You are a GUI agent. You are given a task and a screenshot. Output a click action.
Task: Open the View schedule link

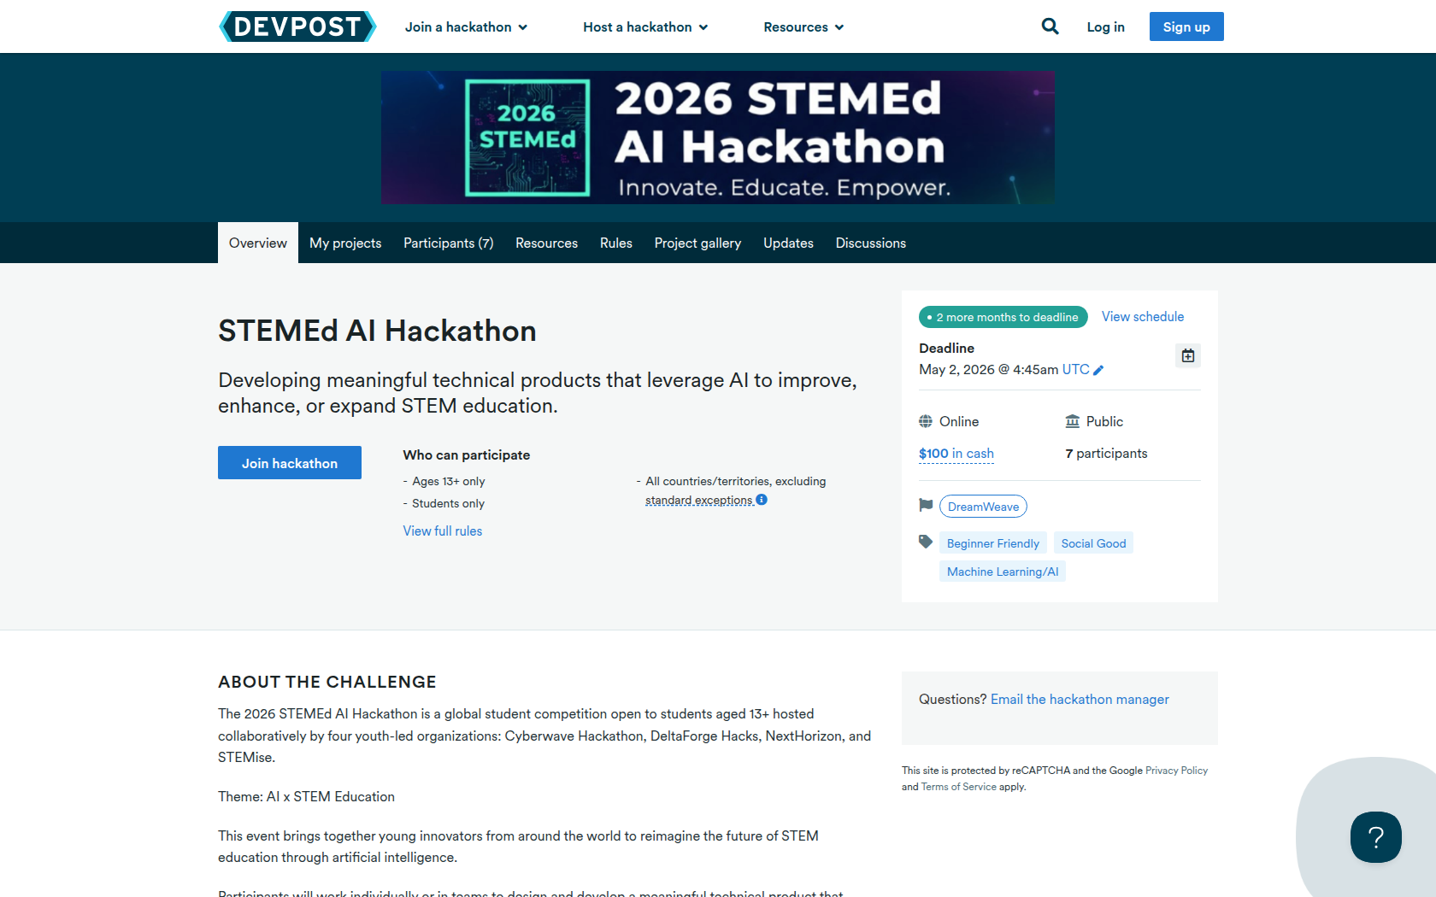tap(1142, 317)
